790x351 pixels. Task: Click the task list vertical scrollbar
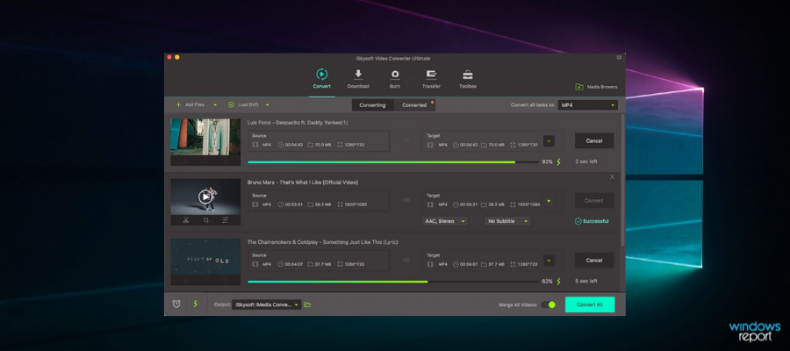tap(622, 179)
